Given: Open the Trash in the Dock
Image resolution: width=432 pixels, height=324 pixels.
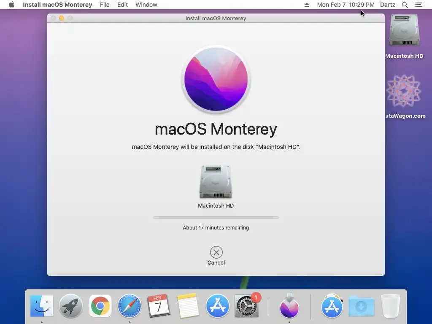Looking at the screenshot, I should pyautogui.click(x=390, y=306).
